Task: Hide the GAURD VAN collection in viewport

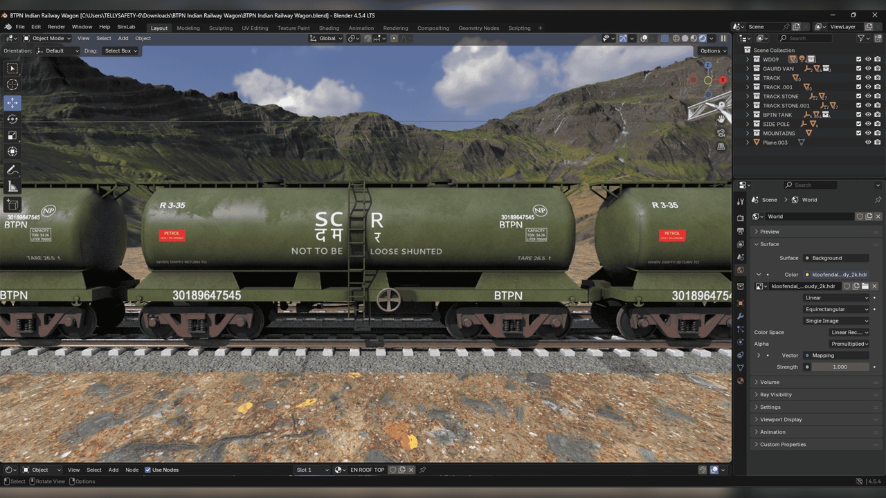Action: pos(868,68)
